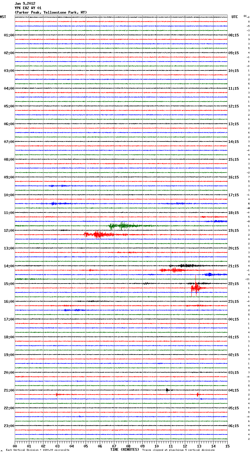Screen dimensions: 251x454
Task: Click the "-11" DC offset value
Action: click(247, 279)
